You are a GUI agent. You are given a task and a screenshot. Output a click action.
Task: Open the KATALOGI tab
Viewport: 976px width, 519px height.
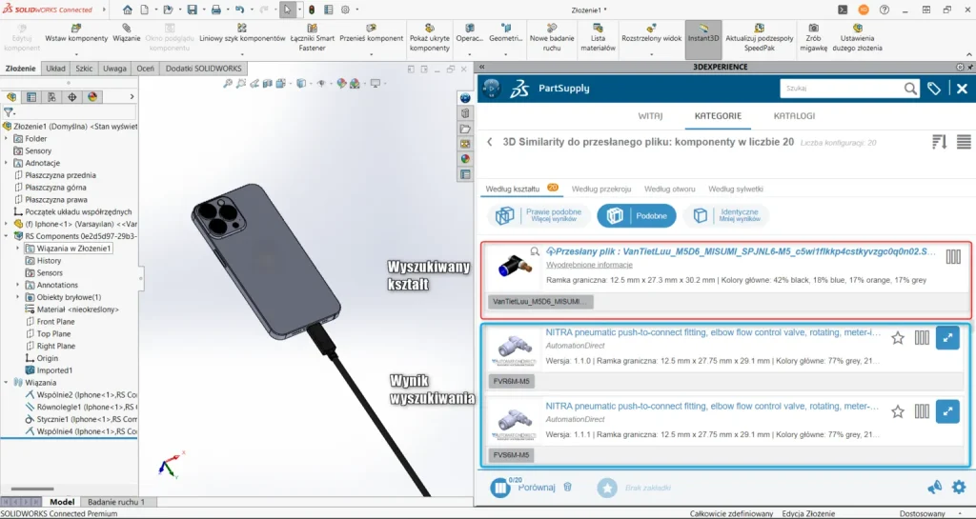(794, 115)
